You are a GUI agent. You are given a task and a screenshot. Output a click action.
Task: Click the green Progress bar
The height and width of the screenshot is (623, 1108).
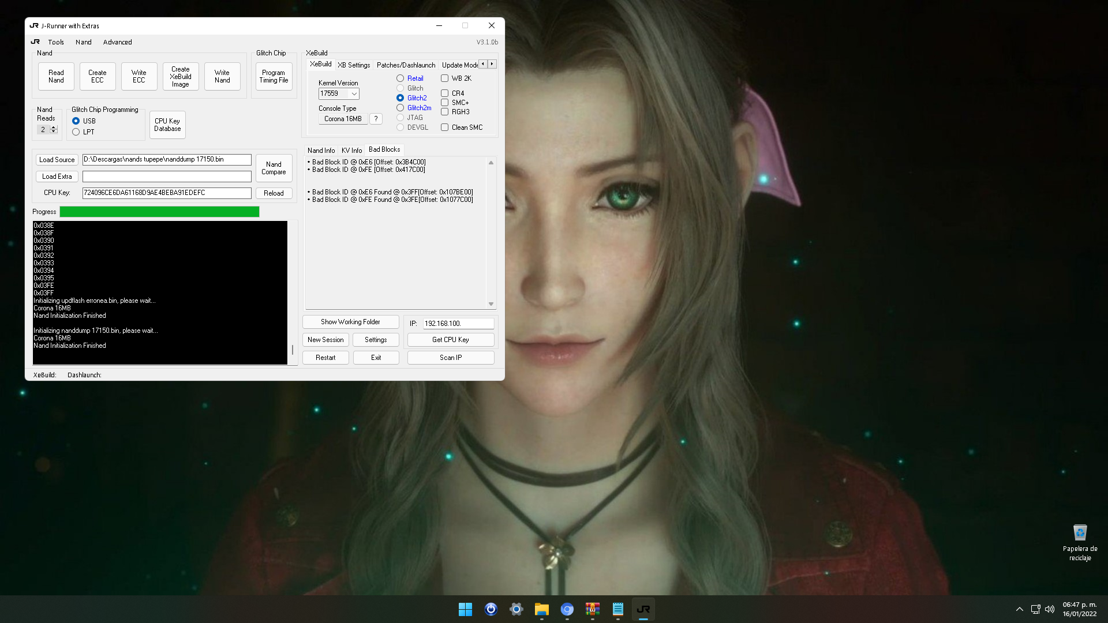[159, 212]
